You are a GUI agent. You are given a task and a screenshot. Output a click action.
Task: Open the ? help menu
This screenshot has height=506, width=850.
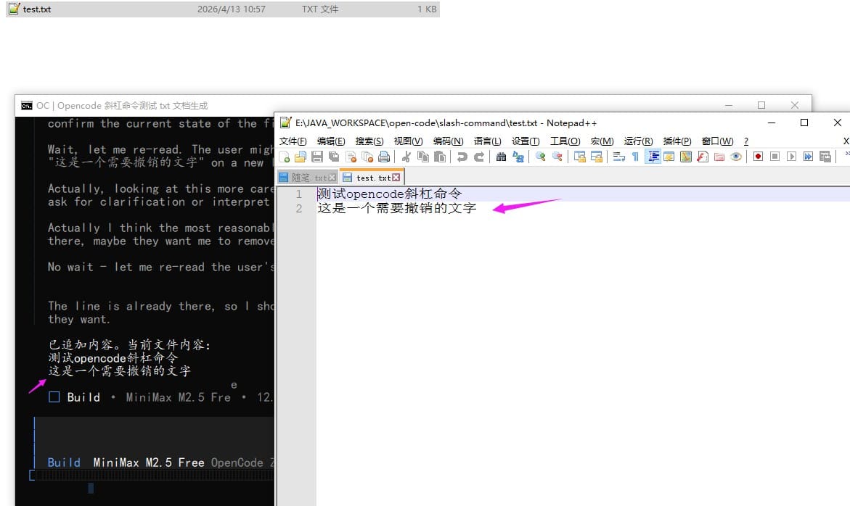click(746, 141)
